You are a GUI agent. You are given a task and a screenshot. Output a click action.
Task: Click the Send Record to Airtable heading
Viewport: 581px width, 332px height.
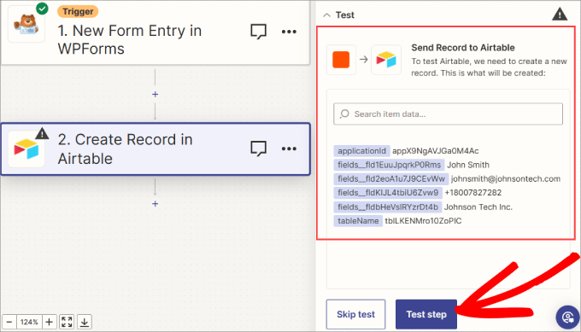(463, 48)
